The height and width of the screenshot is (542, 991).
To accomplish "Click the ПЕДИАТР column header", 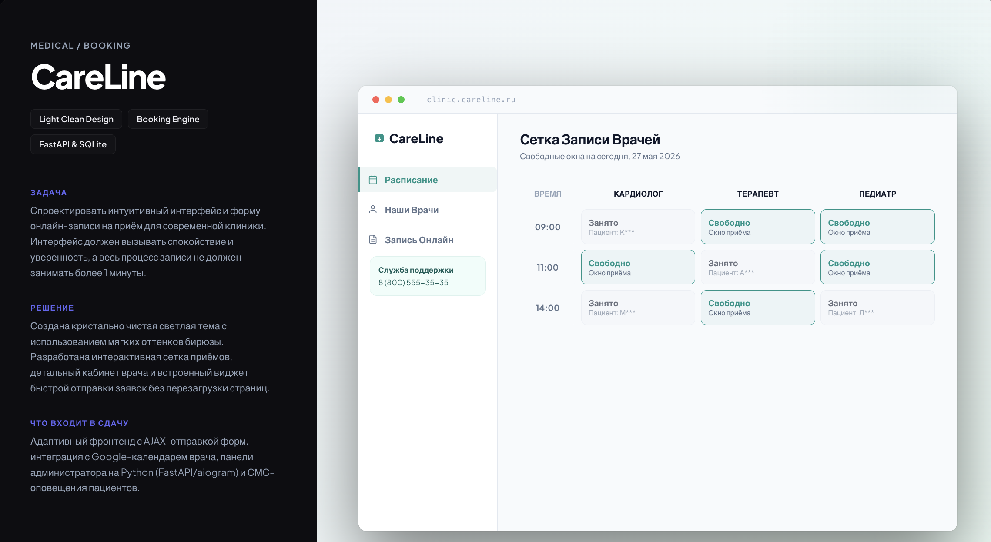I will pyautogui.click(x=877, y=194).
